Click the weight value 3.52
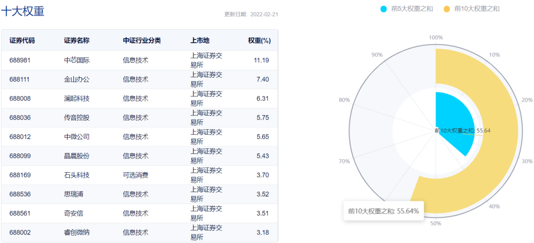534x243 pixels. coord(263,194)
